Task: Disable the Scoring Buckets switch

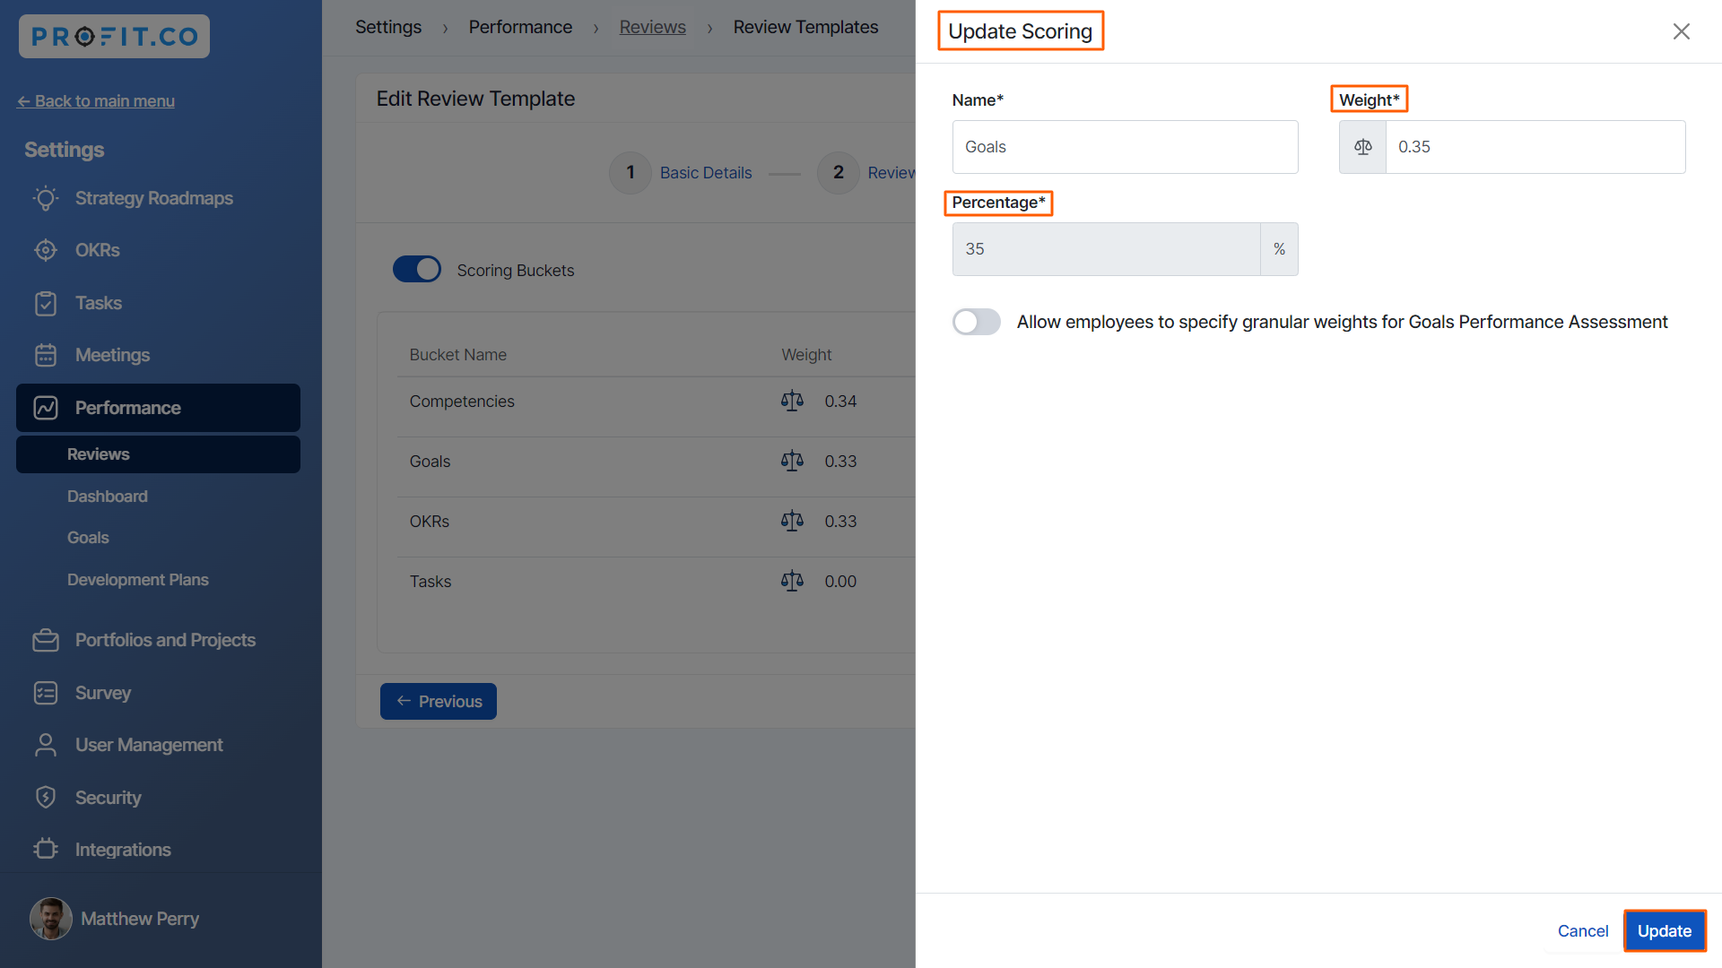Action: pos(417,270)
